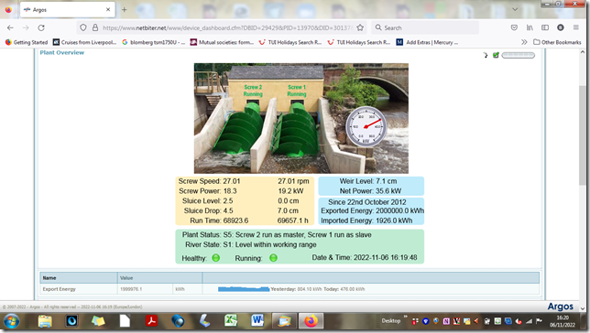Show more bookmarks with double chevron

[x=524, y=42]
